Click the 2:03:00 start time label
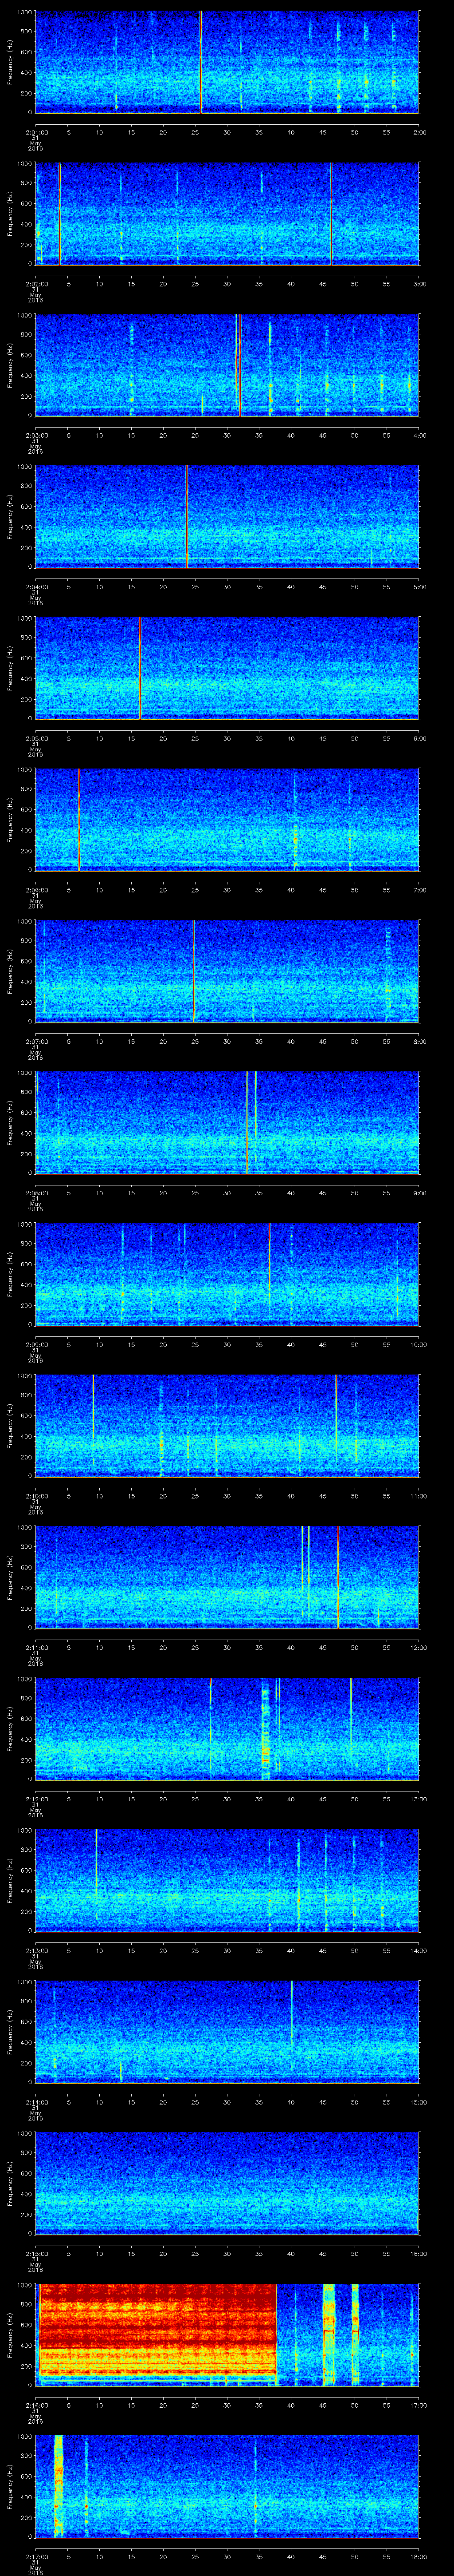The image size is (454, 2576). (36, 435)
